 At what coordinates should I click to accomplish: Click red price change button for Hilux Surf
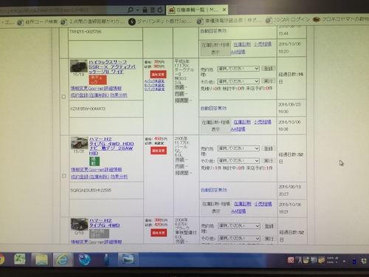click(158, 75)
